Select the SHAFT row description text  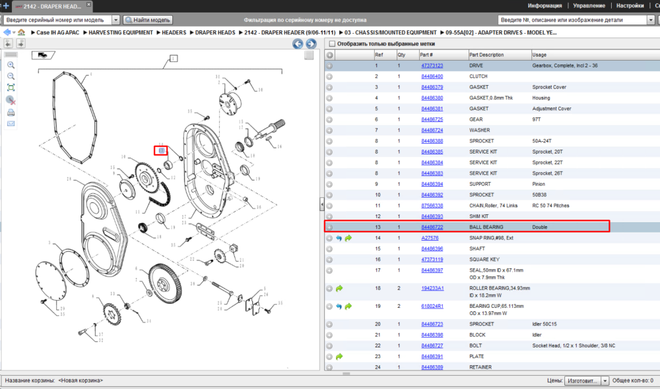pyautogui.click(x=477, y=249)
